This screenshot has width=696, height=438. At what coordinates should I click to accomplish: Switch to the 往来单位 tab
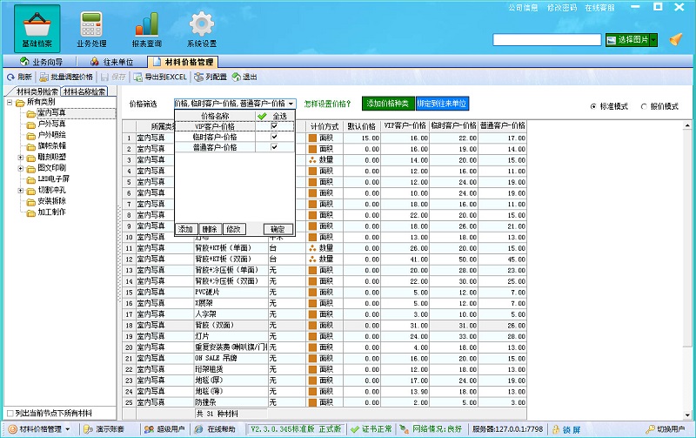[111, 62]
